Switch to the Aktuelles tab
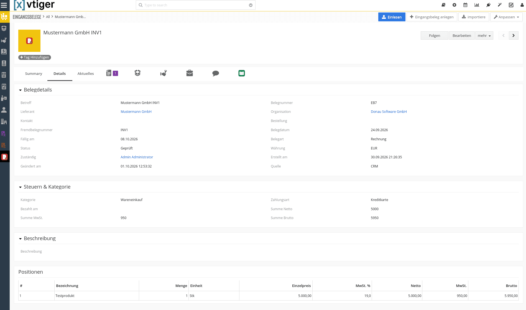The height and width of the screenshot is (310, 526). pyautogui.click(x=86, y=73)
